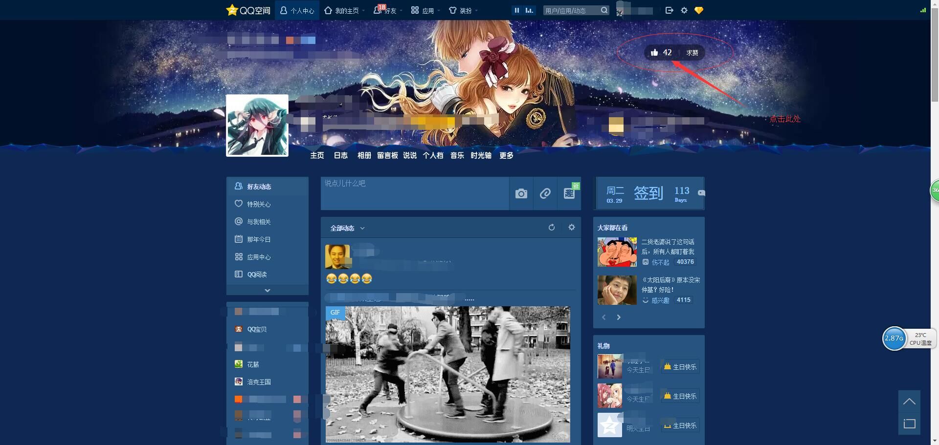Open QQ空间 settings with the gear icon

[x=684, y=10]
